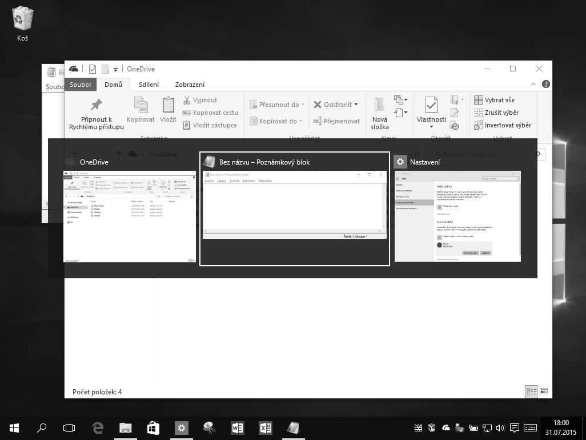Select the Nastavení window thumbnail in switcher

tap(457, 217)
